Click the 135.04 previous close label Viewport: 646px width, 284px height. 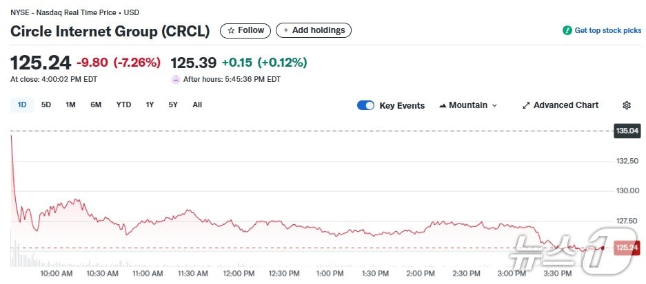point(626,131)
